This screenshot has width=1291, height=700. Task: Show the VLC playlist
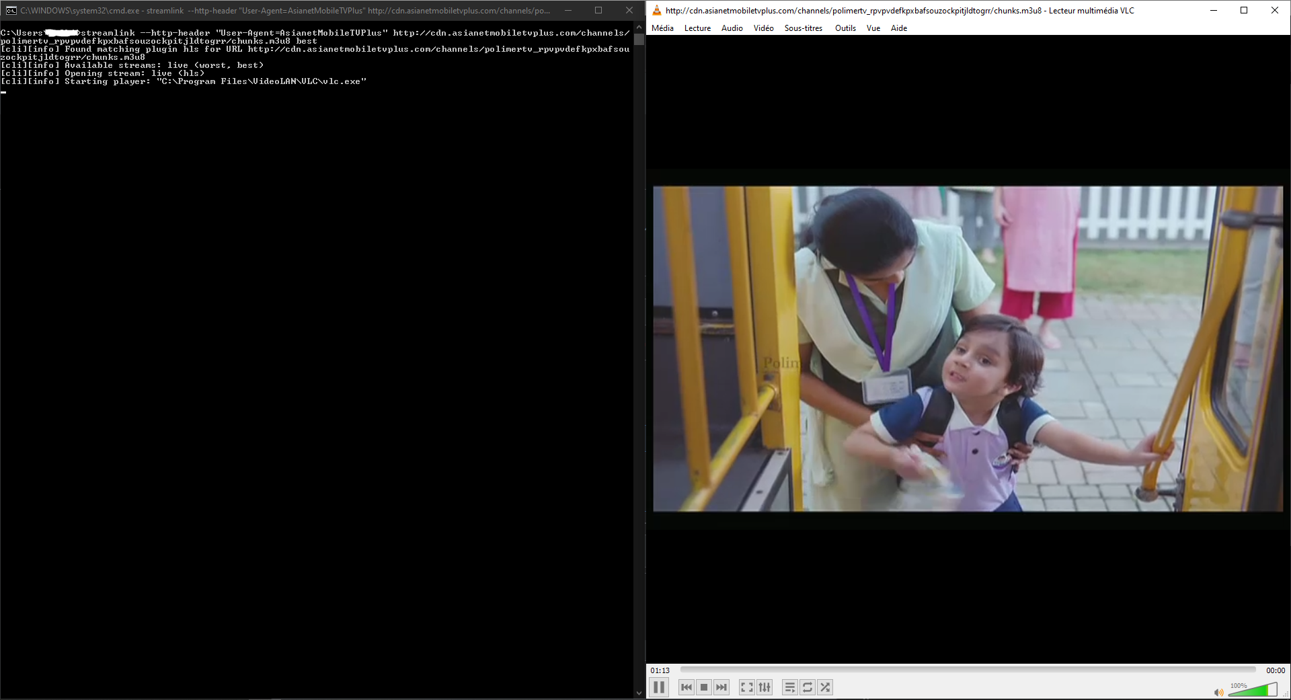coord(789,687)
